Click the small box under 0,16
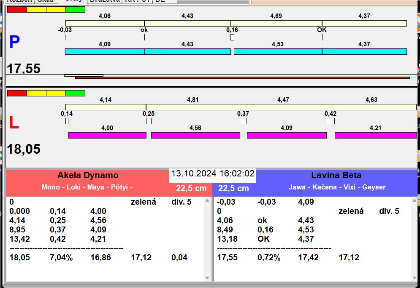420x288 pixels. [x=232, y=37]
